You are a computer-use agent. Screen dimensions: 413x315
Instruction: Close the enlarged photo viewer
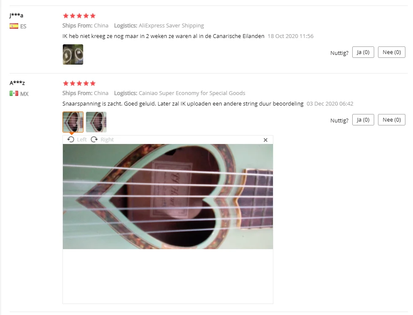point(265,140)
